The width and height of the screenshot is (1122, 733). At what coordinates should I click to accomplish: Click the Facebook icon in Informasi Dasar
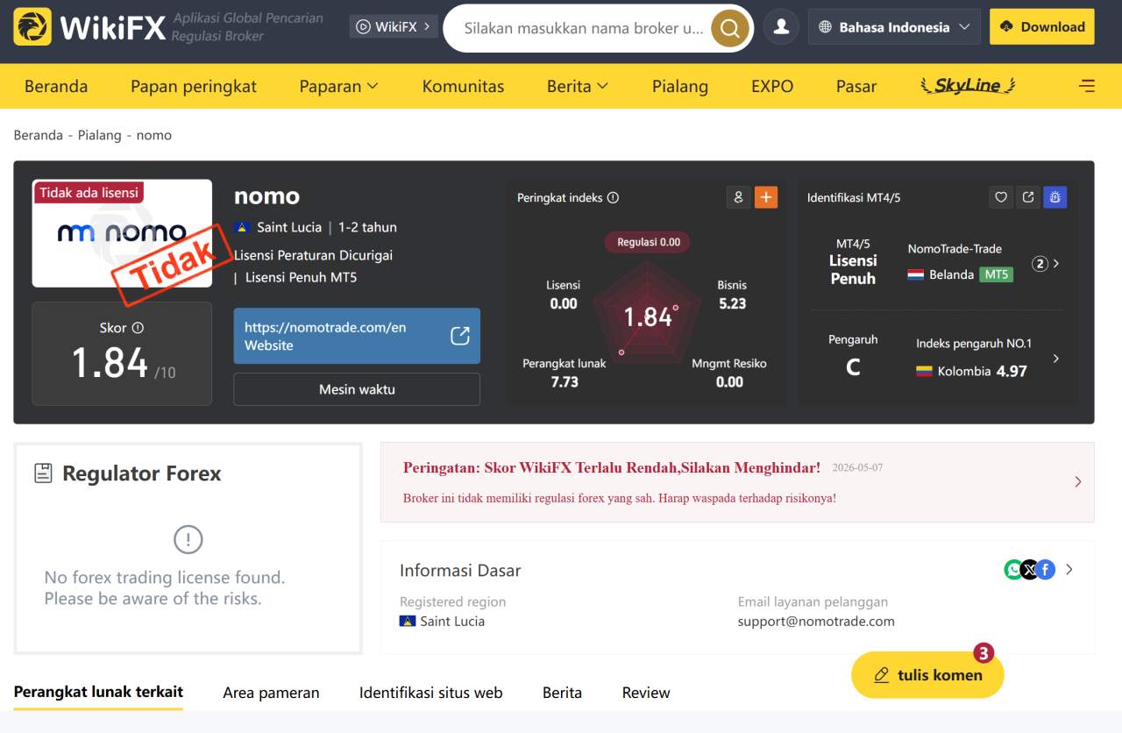pyautogui.click(x=1046, y=570)
